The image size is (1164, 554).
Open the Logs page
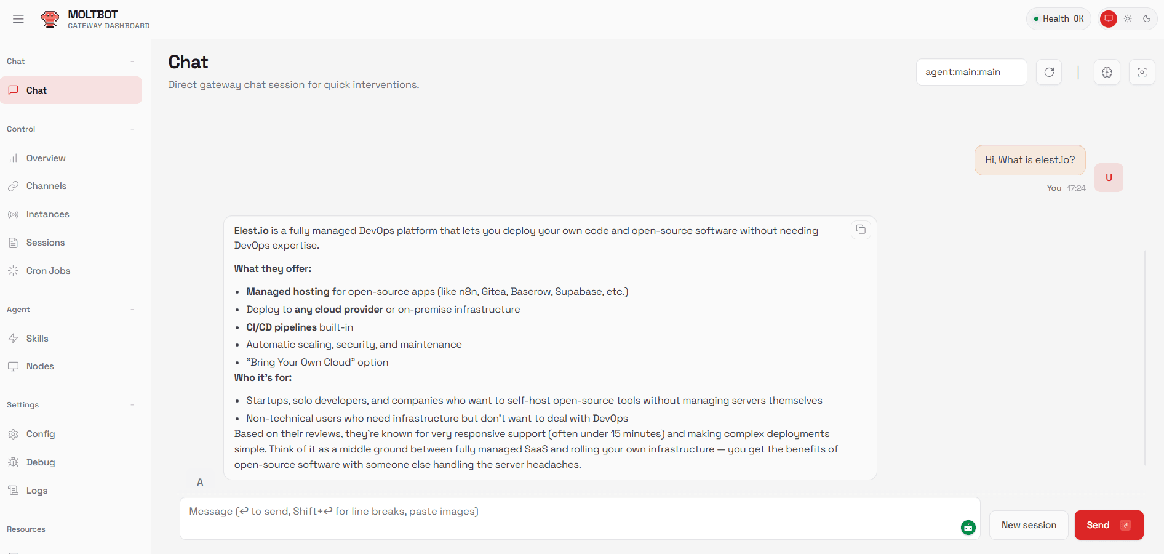pos(37,491)
